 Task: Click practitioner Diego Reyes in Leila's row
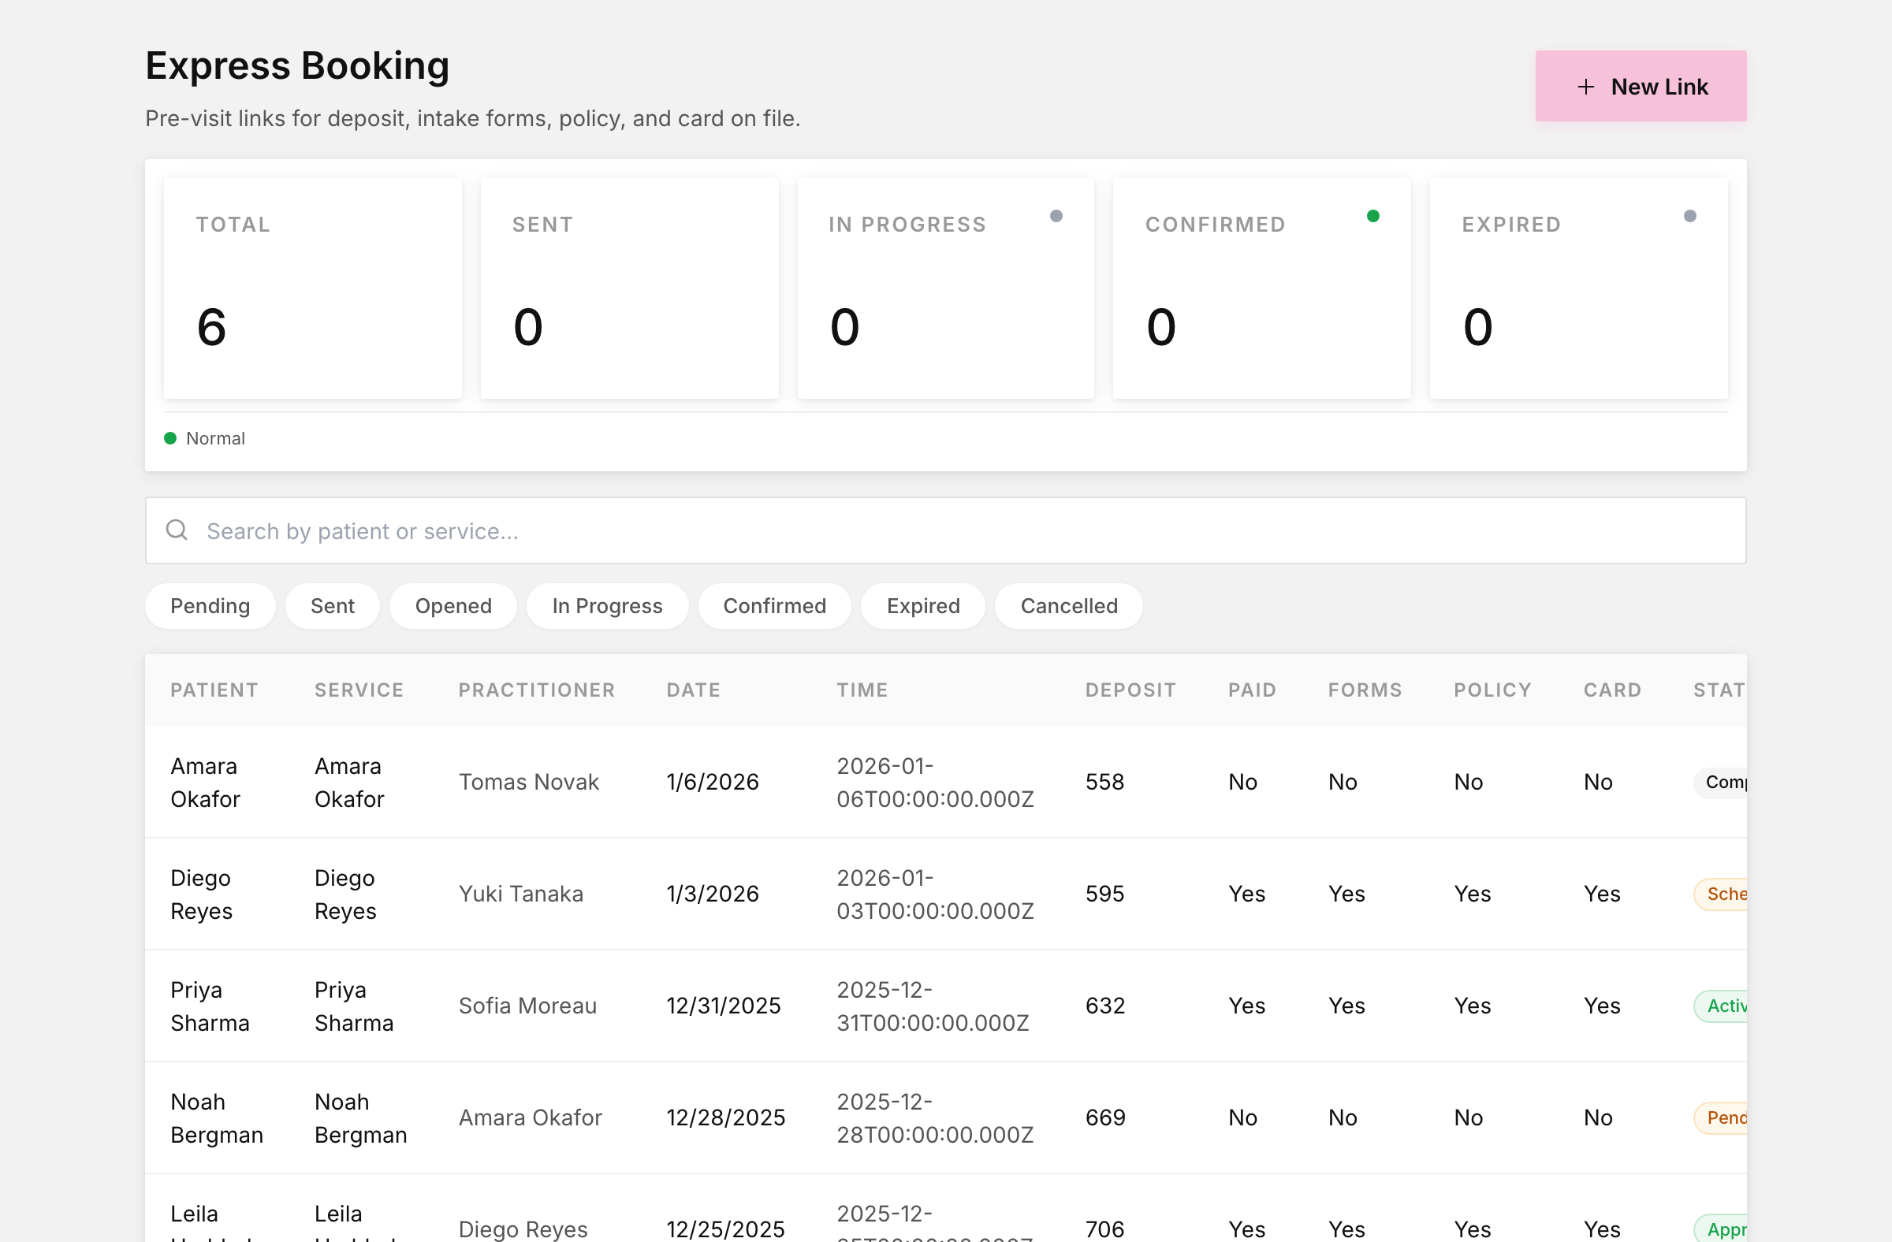[x=523, y=1229]
